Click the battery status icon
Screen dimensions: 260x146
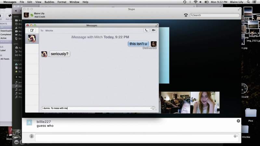point(206,2)
